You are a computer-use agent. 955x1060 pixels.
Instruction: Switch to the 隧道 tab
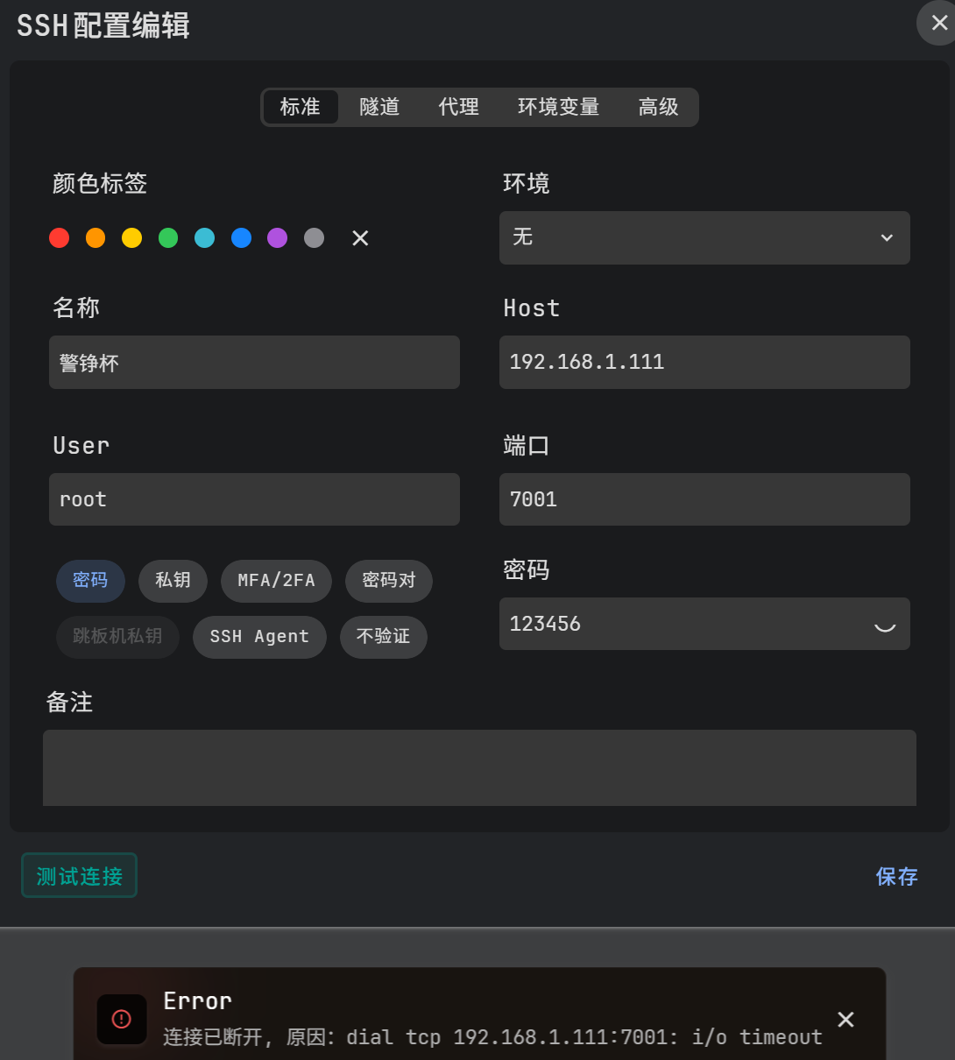379,107
